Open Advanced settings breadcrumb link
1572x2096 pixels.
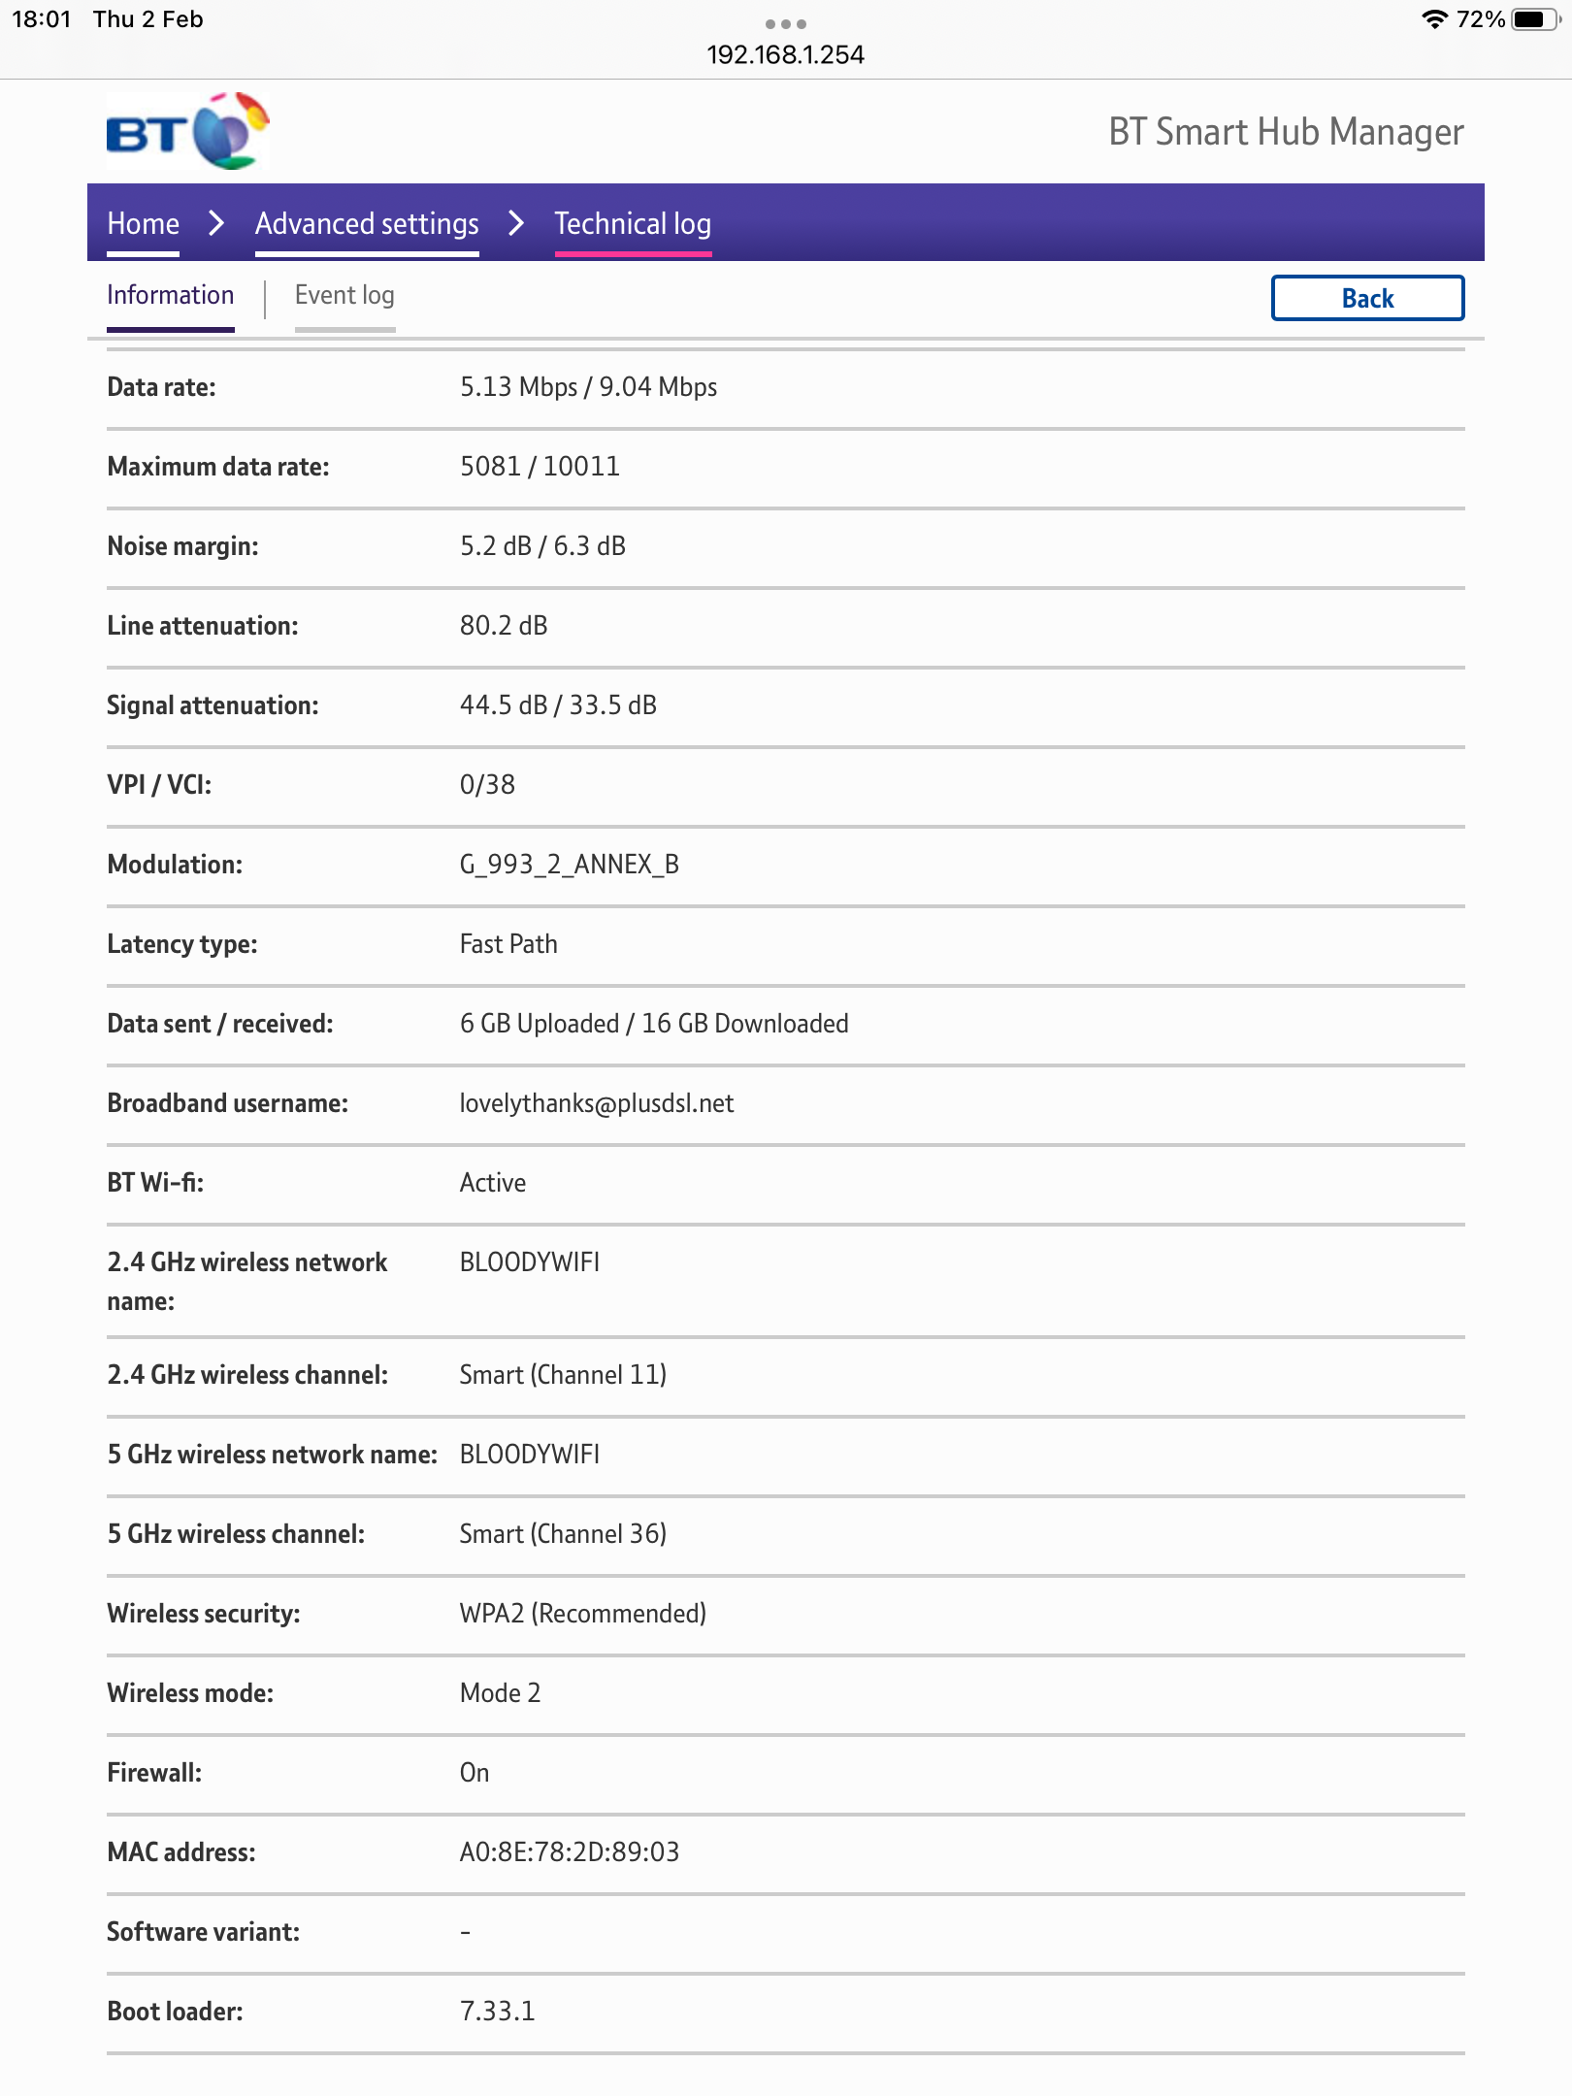367,223
